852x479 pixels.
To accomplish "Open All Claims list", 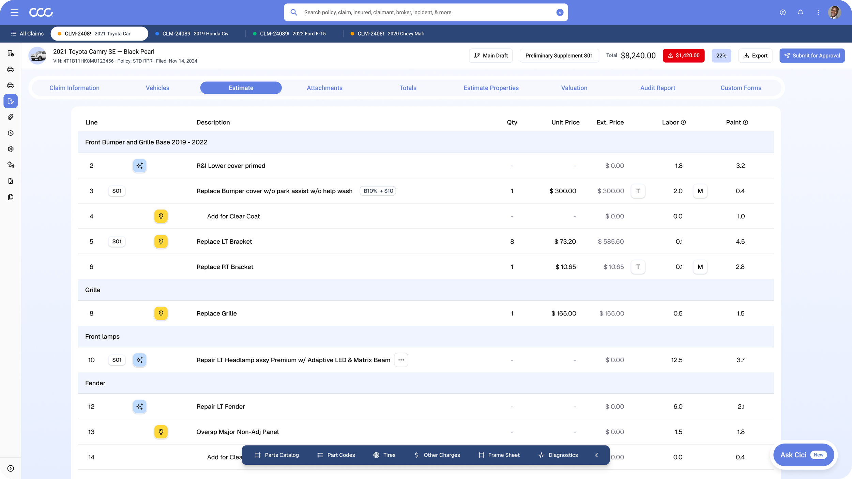I will (x=27, y=34).
